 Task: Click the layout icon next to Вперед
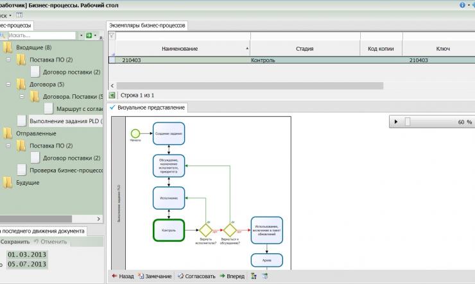point(254,276)
